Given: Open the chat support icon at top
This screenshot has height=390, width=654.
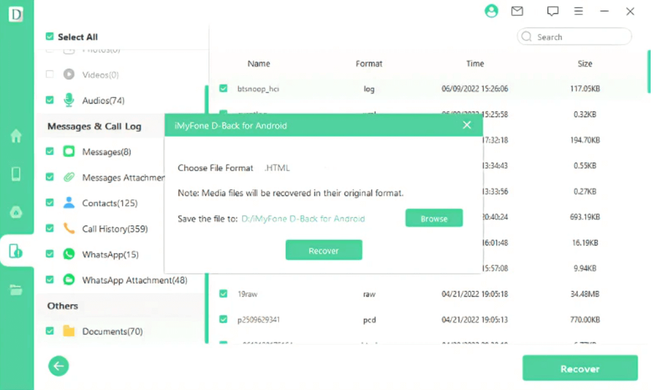Looking at the screenshot, I should pos(552,11).
